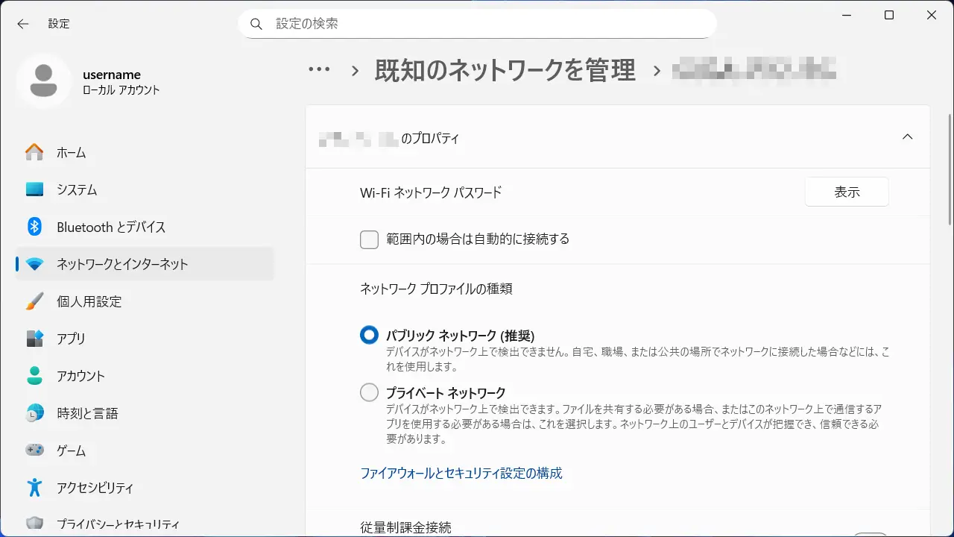Open アクセシビリティ settings page
This screenshot has width=954, height=537.
click(x=95, y=488)
